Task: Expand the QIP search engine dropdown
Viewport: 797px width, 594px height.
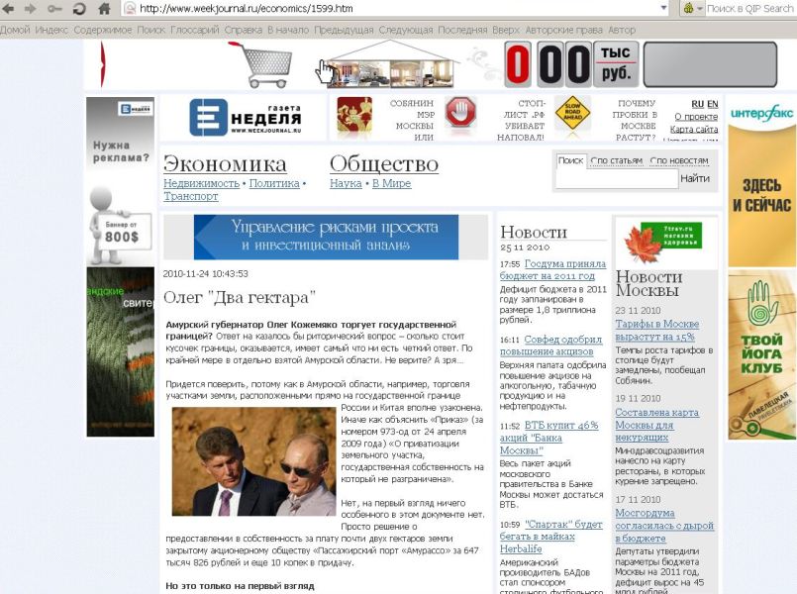Action: [x=700, y=9]
